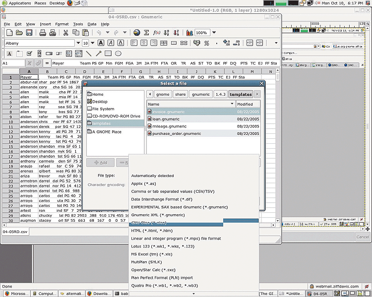Cut the selection with the scissors icon
Viewport: 372px width, 297px height.
tap(65, 33)
